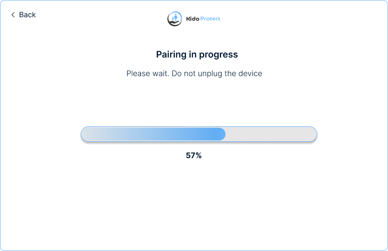Click the 57% percentage label
This screenshot has width=388, height=251.
coord(194,155)
